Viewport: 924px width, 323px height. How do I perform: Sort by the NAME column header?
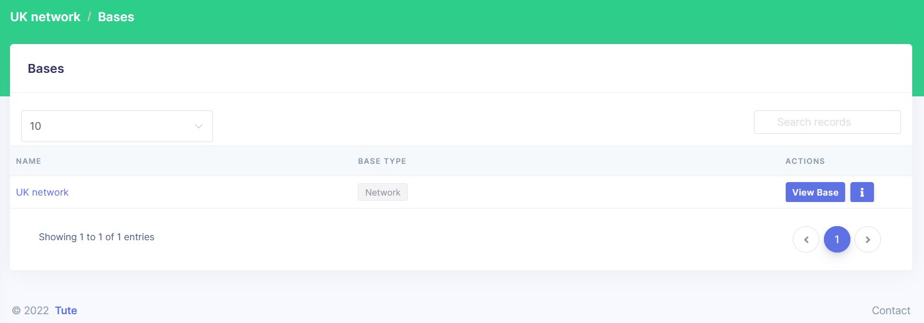29,161
